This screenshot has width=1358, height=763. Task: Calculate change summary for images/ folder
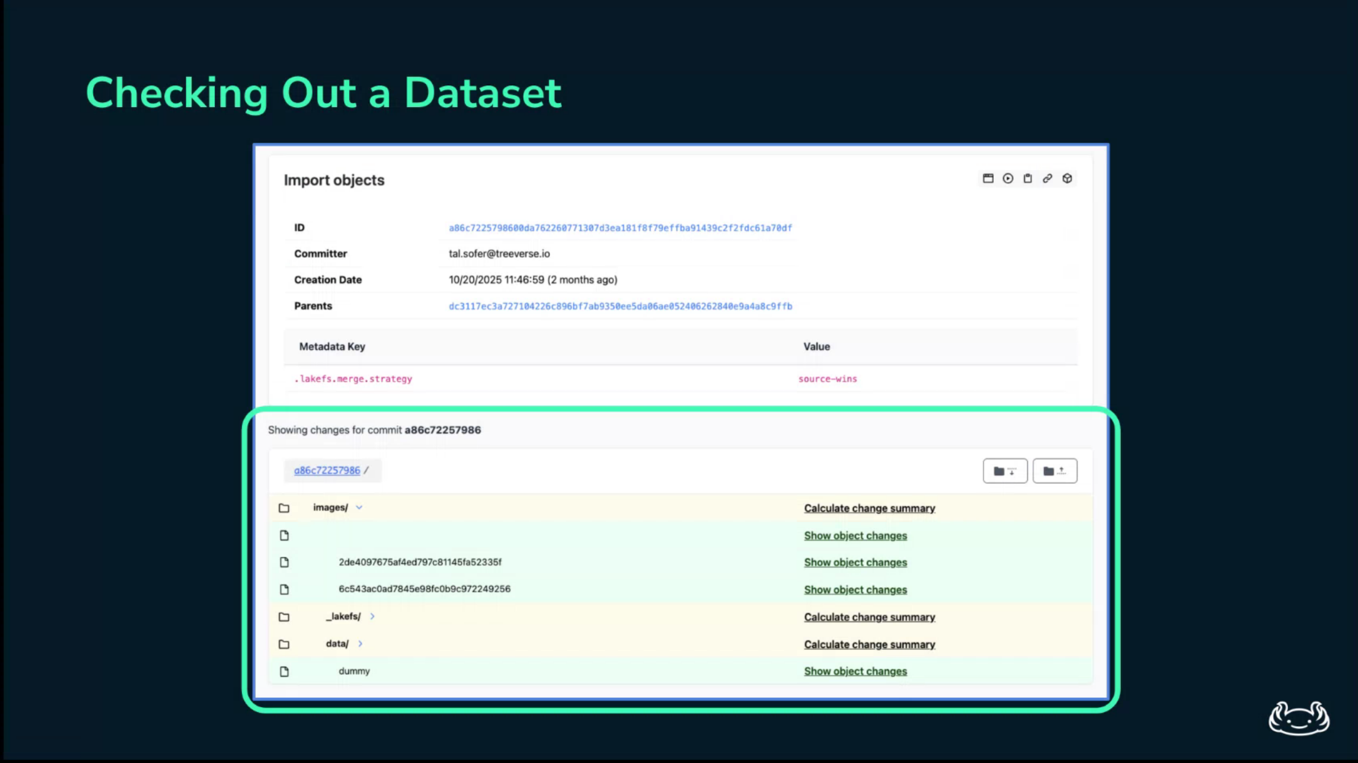pyautogui.click(x=869, y=508)
